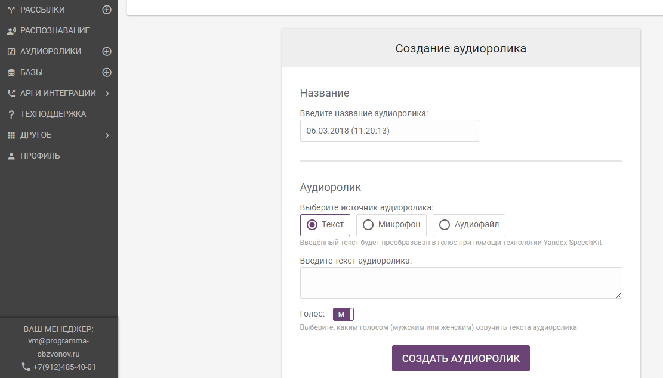This screenshot has width=663, height=378.
Task: Click the ПРОФИЛЬ person icon
Action: [11, 156]
